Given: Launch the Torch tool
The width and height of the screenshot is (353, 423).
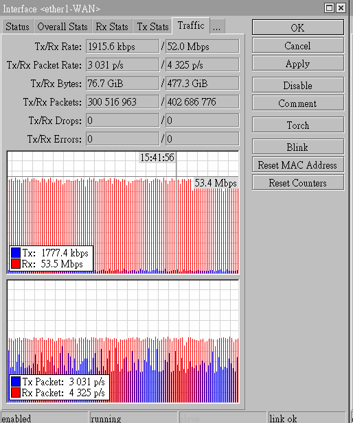Looking at the screenshot, I should click(298, 125).
